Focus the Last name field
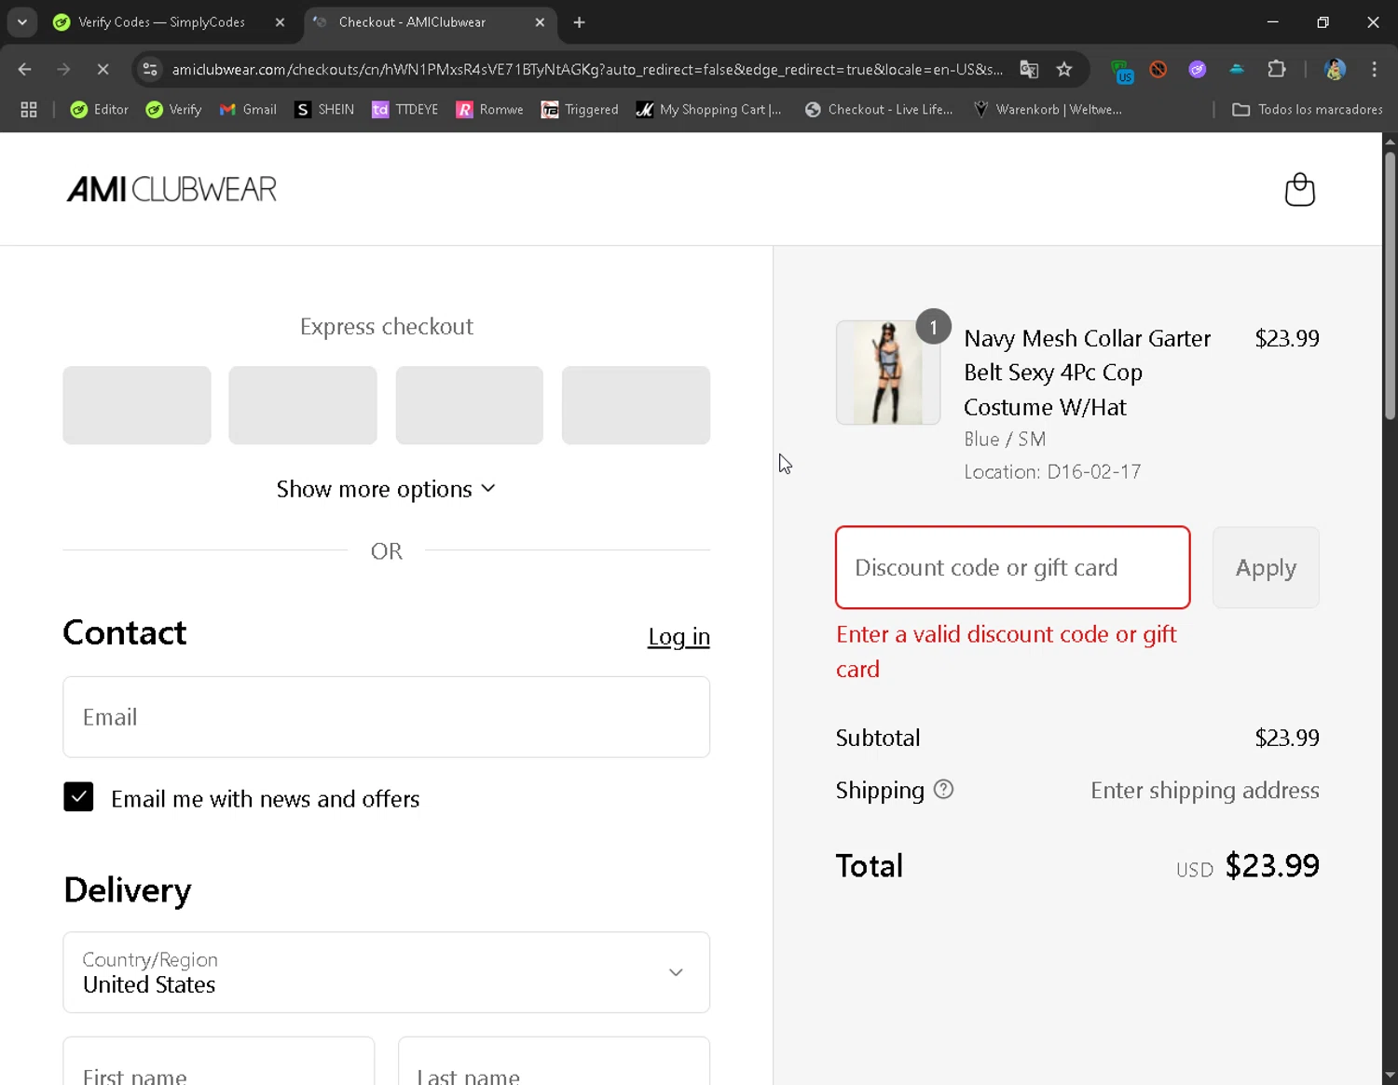This screenshot has height=1085, width=1398. click(x=554, y=1061)
